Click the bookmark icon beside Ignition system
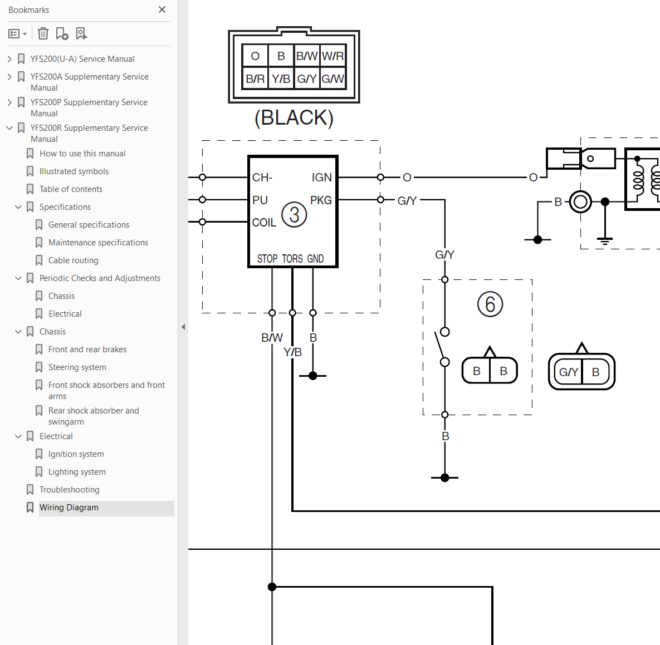This screenshot has width=660, height=645. pyautogui.click(x=39, y=454)
